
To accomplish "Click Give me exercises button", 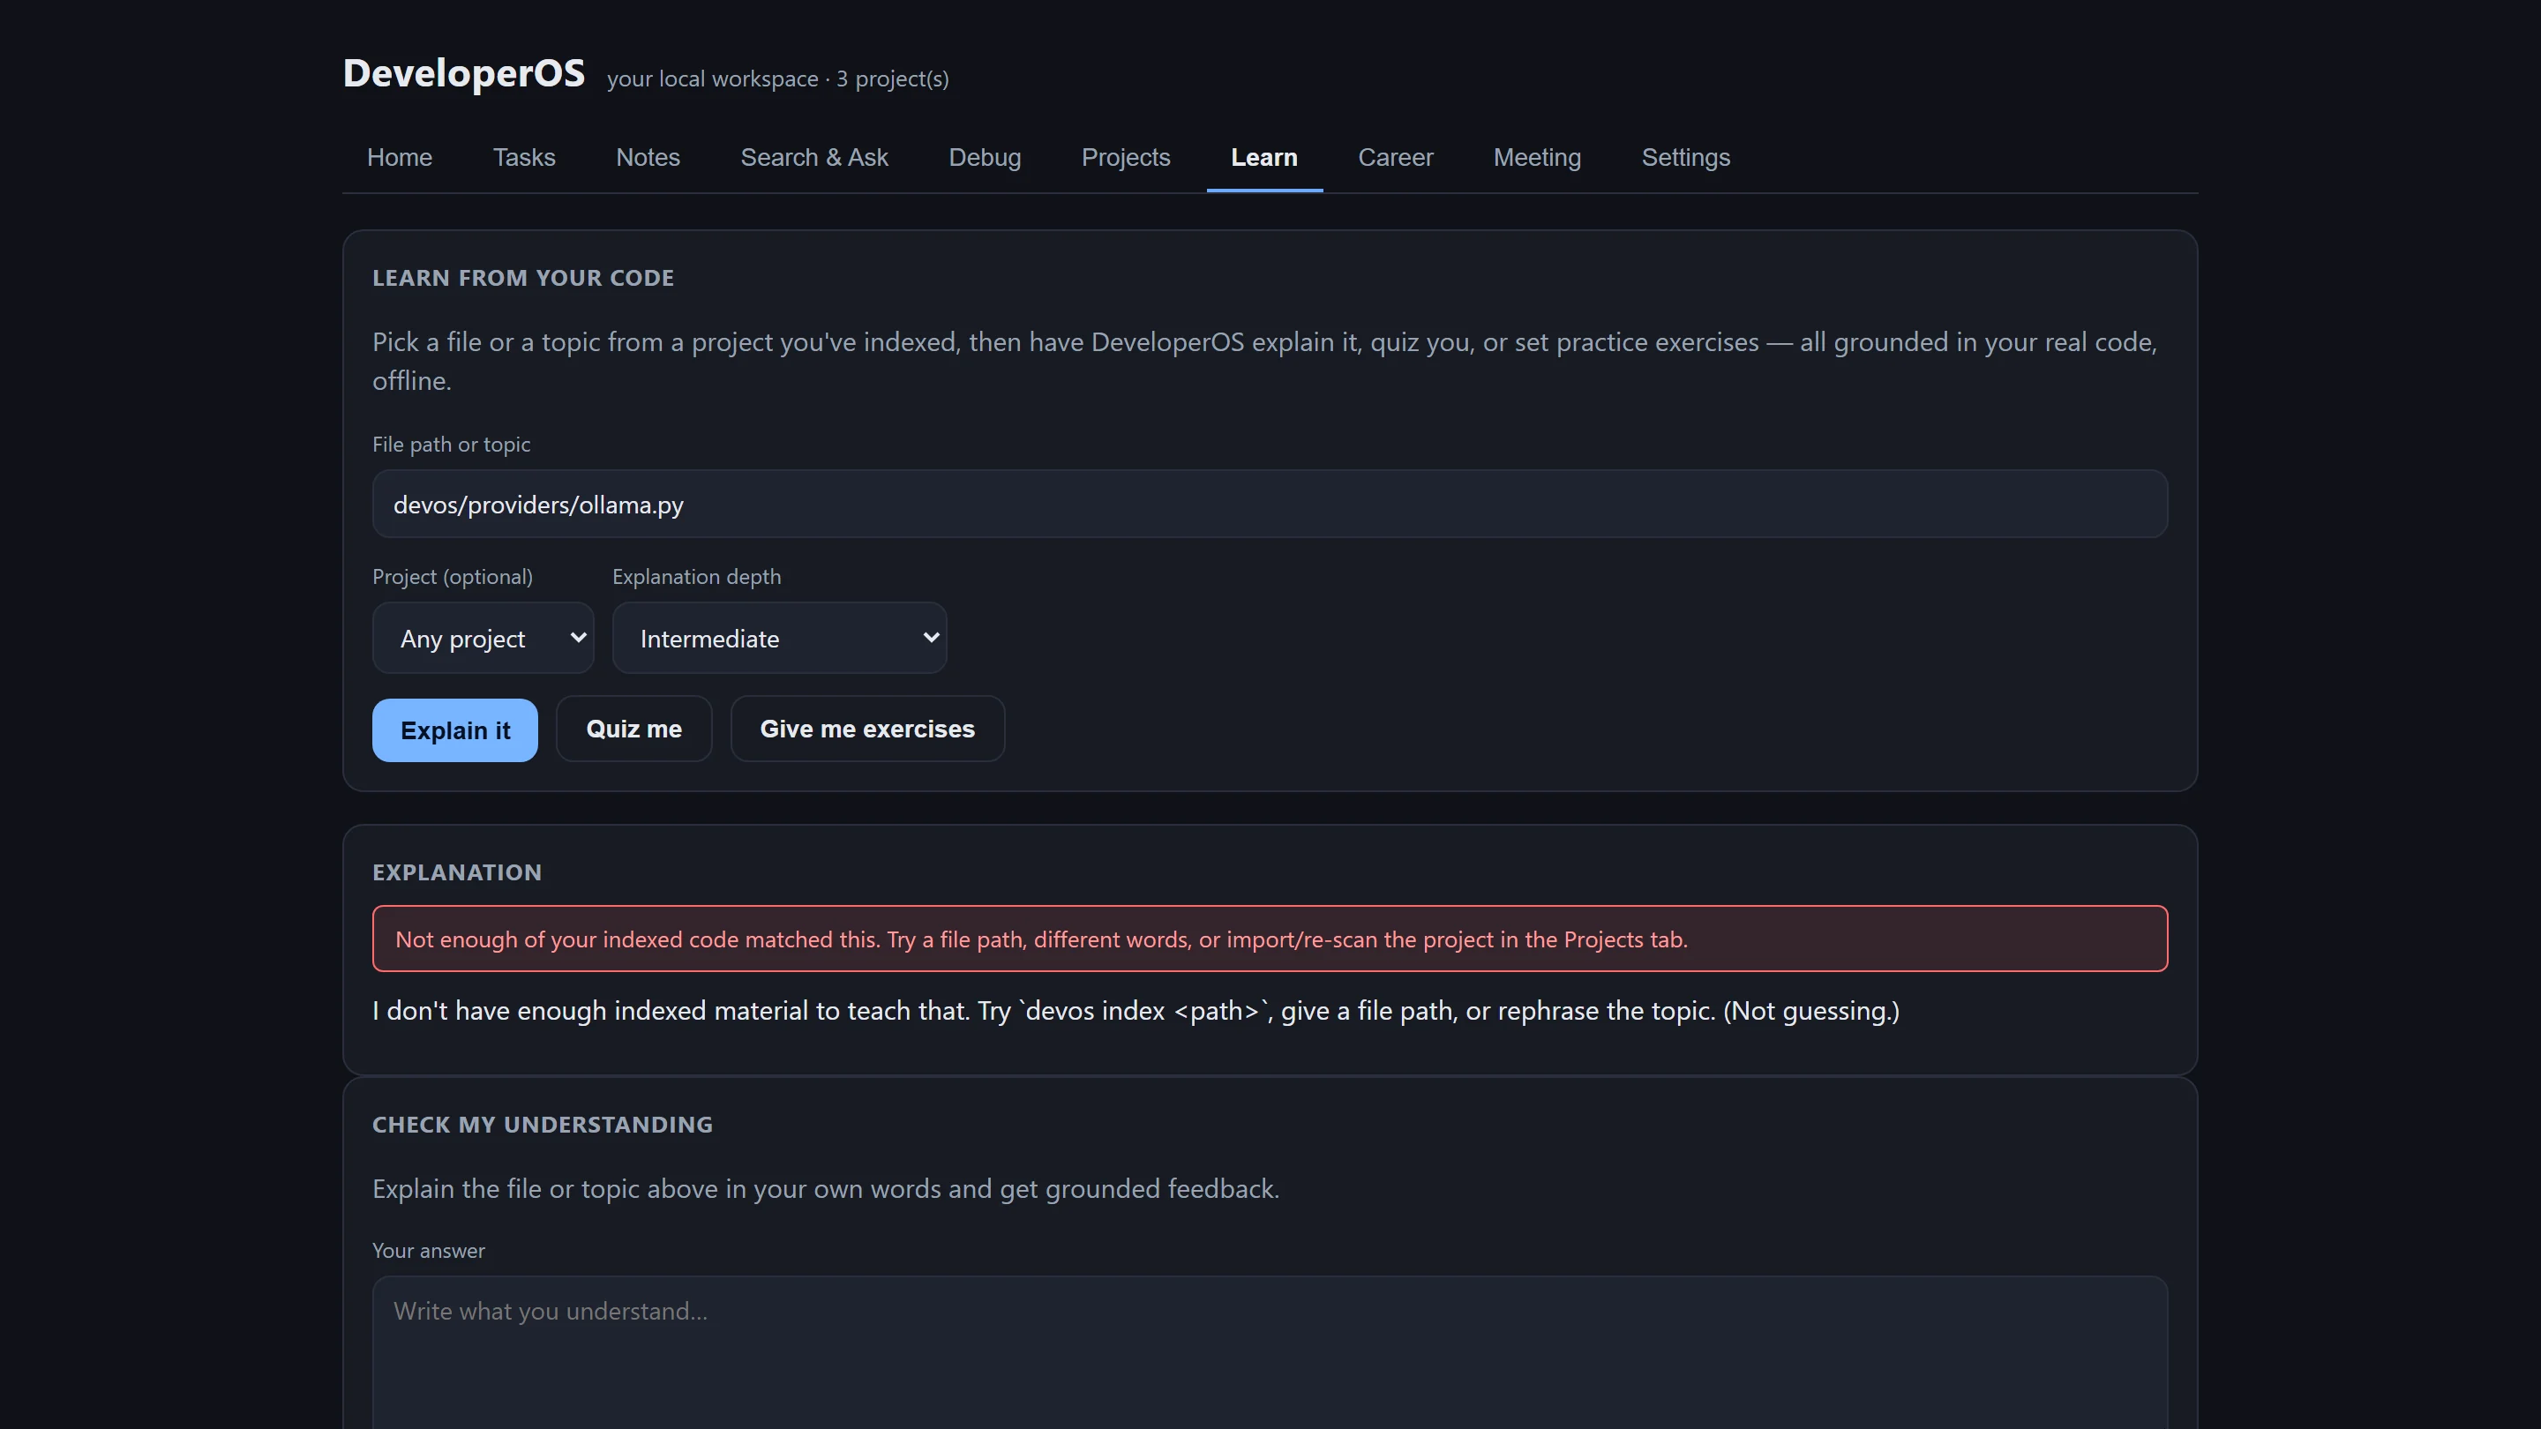I will [x=867, y=729].
